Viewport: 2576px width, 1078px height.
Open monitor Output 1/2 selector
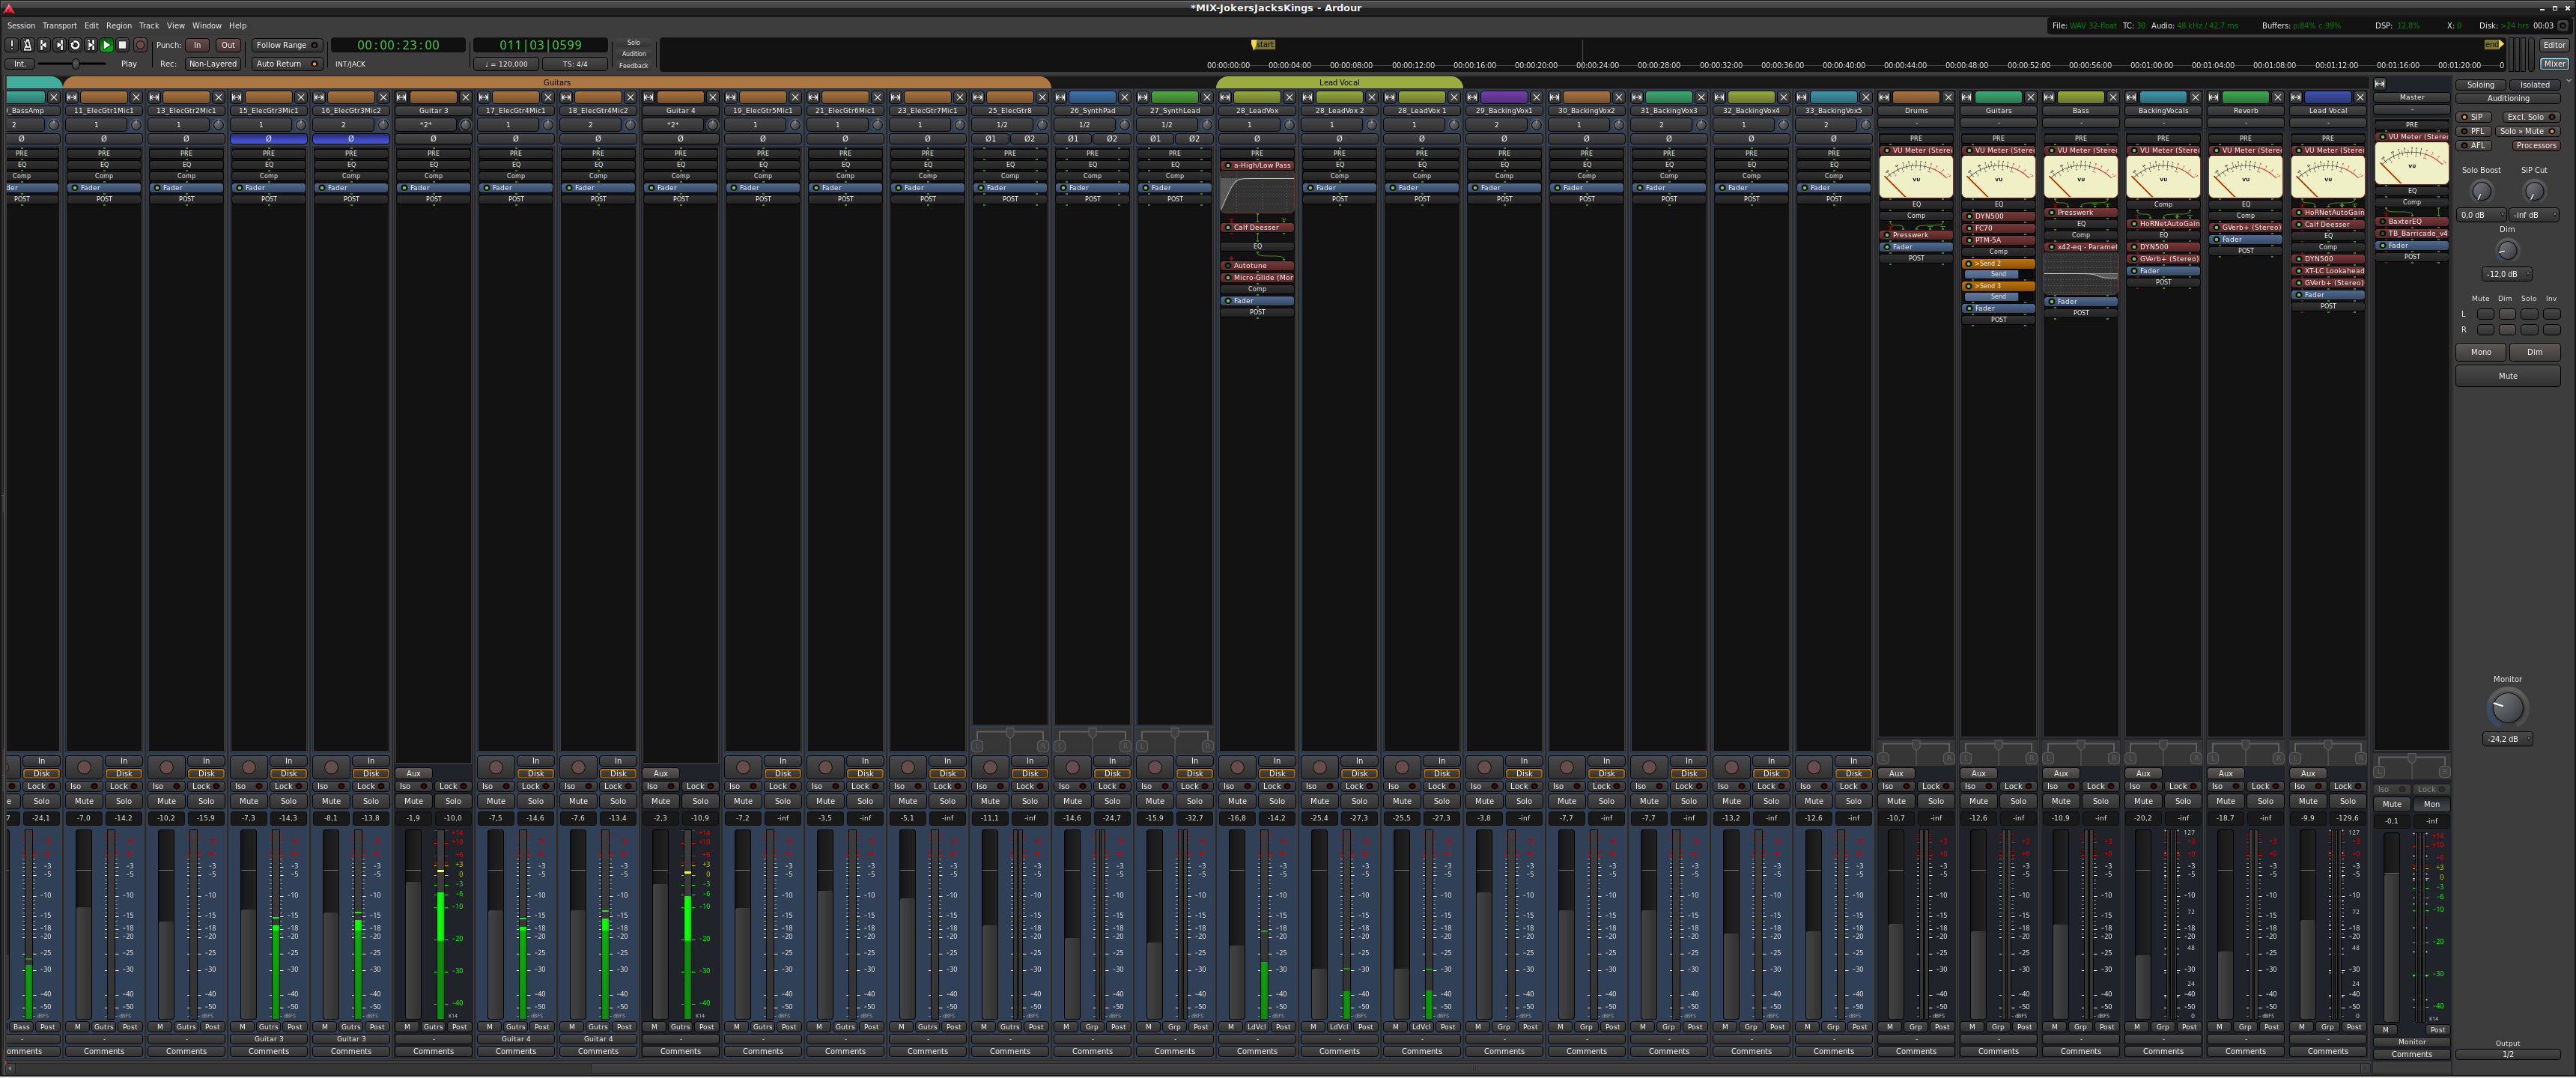pyautogui.click(x=2507, y=1054)
